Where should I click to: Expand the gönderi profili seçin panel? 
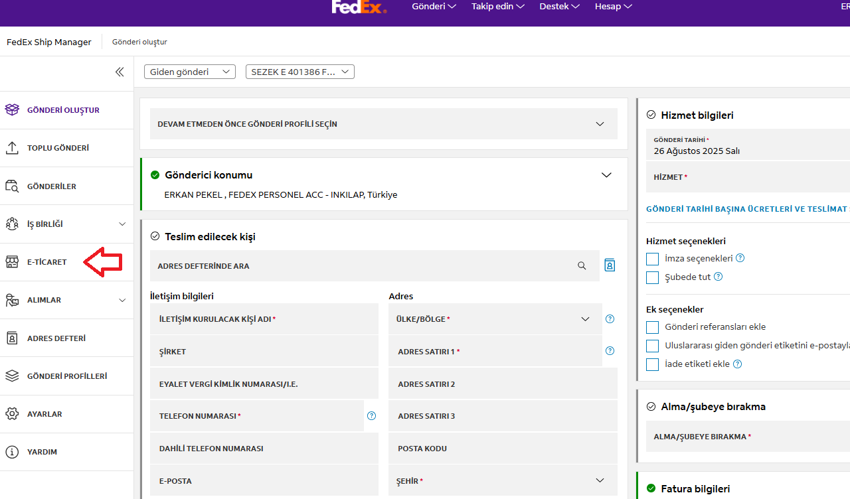pyautogui.click(x=600, y=124)
